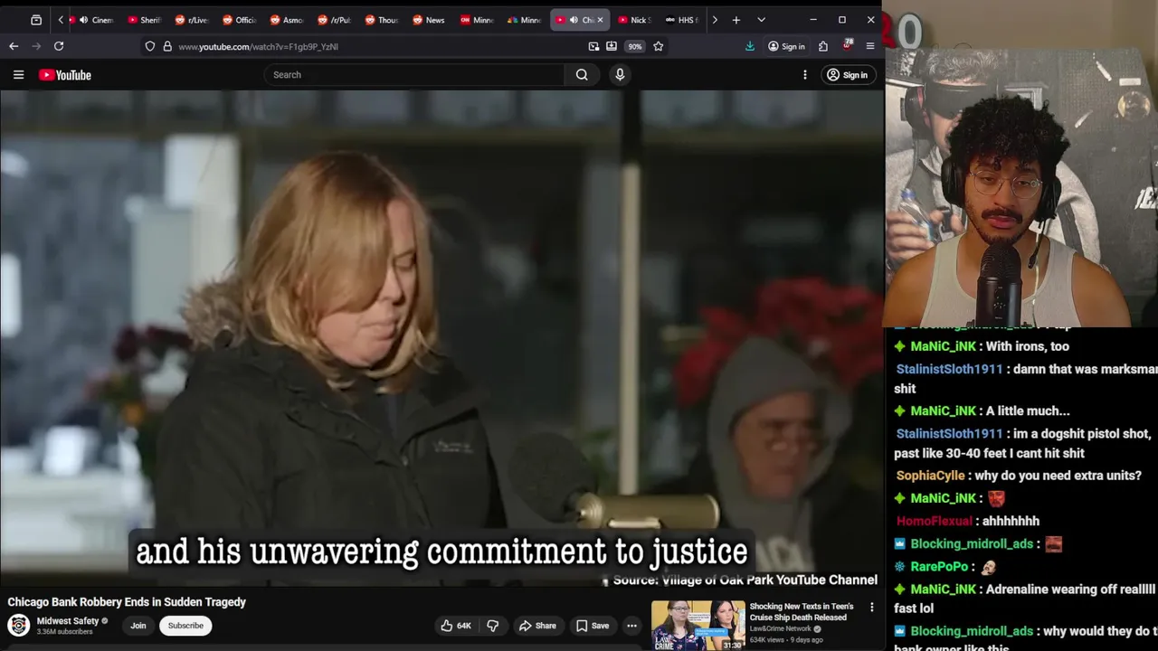Mute the Cinema tab speaker icon
1158x651 pixels.
(x=83, y=20)
